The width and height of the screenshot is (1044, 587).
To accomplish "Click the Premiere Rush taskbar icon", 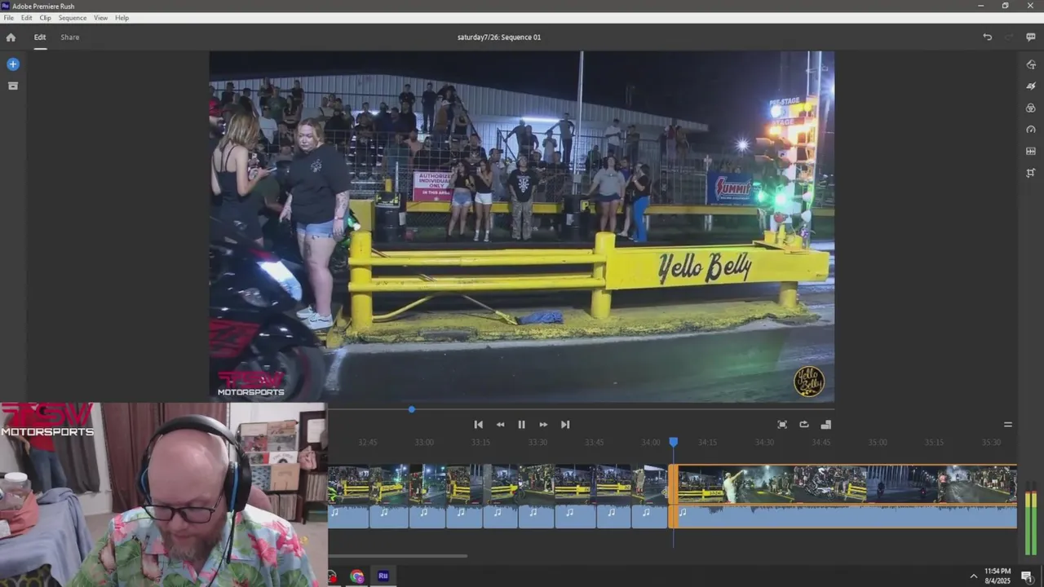I will click(383, 576).
